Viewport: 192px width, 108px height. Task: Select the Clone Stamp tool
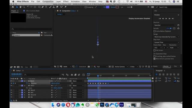(x=54, y=7)
